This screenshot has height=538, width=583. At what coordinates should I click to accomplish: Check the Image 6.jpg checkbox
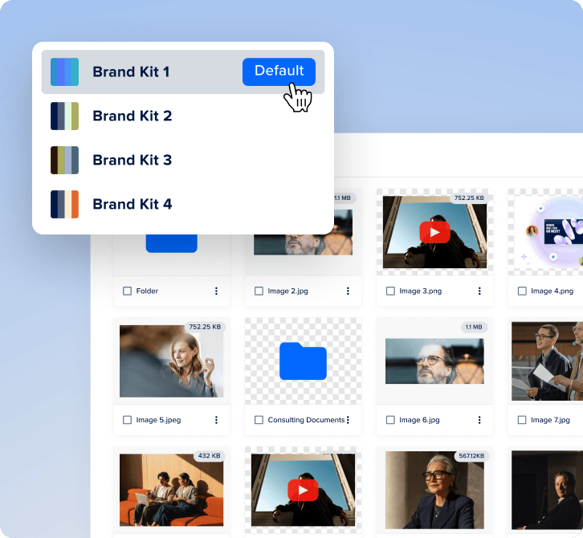tap(390, 420)
